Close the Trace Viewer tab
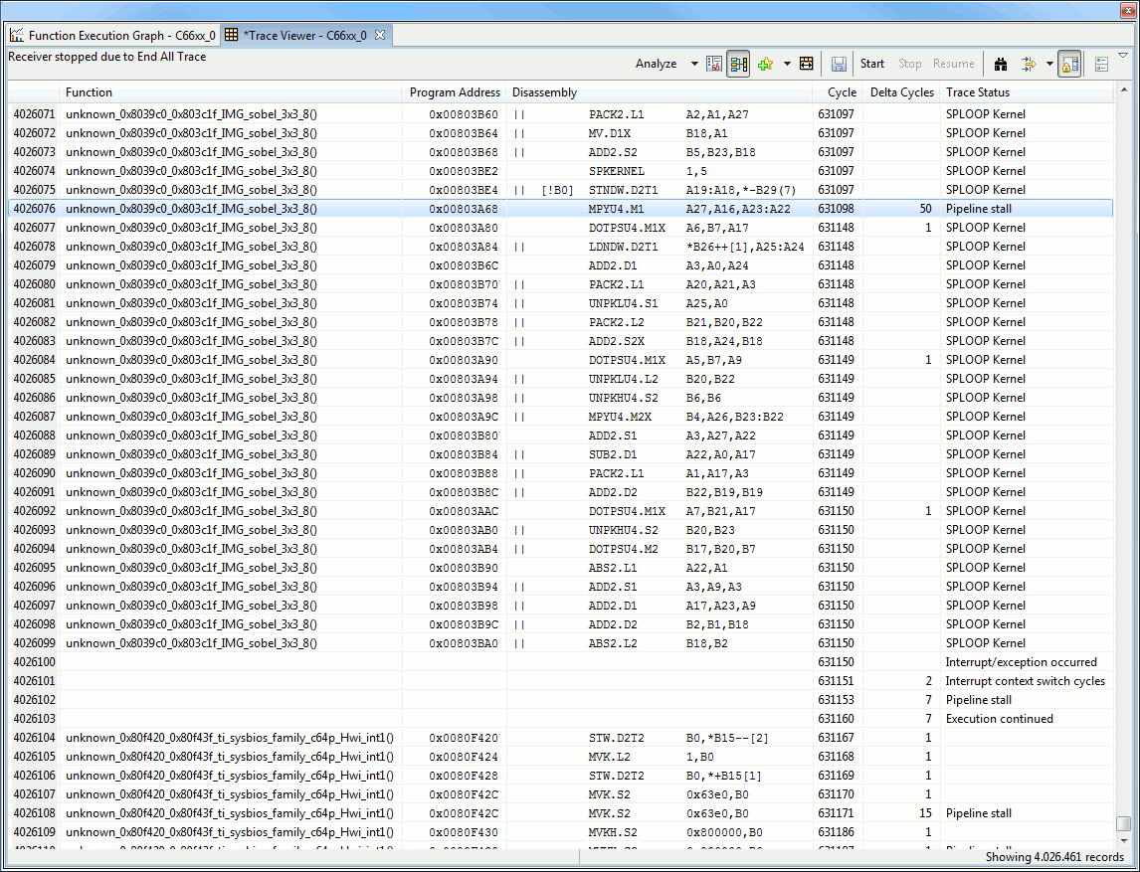 click(380, 34)
